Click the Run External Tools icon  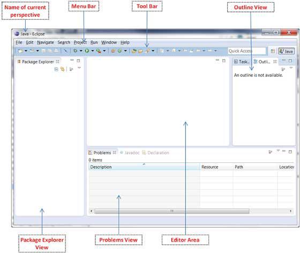(x=99, y=51)
